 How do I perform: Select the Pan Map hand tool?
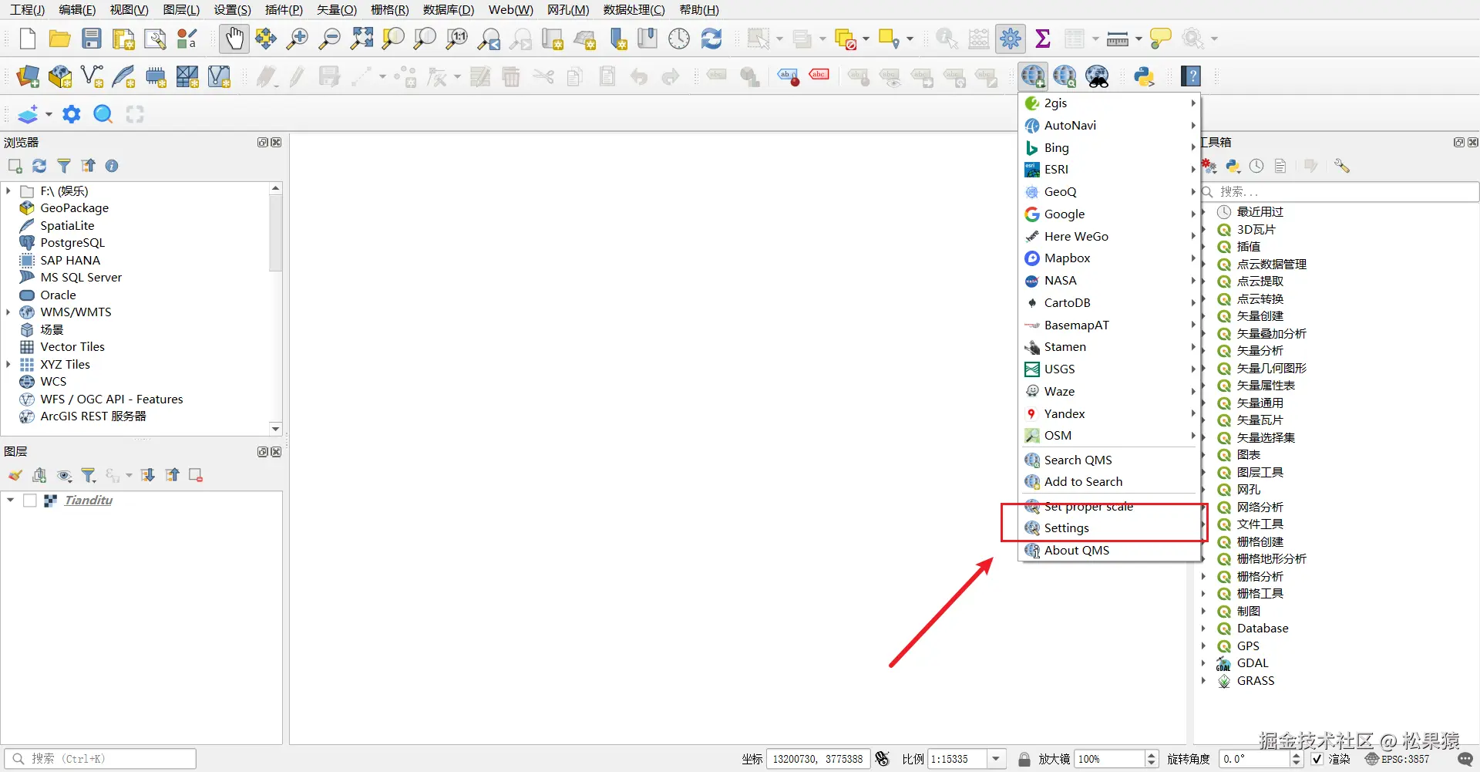(x=234, y=39)
